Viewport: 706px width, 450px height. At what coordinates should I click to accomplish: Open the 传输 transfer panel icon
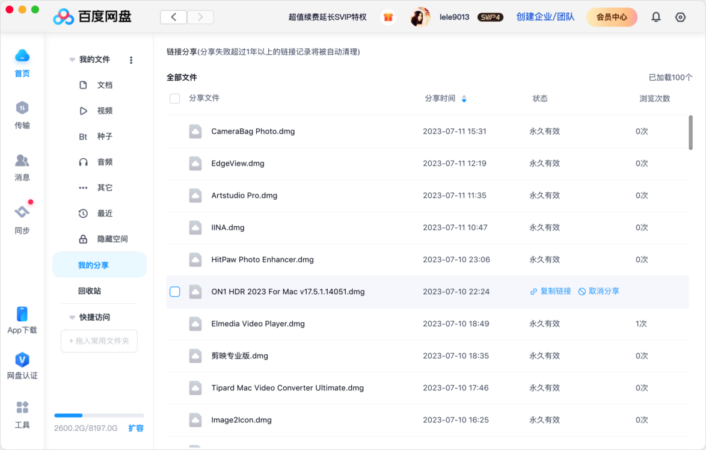(22, 109)
